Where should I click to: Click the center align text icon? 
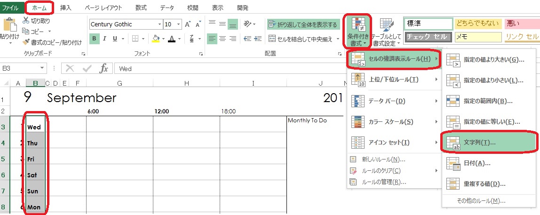[x=222, y=39]
